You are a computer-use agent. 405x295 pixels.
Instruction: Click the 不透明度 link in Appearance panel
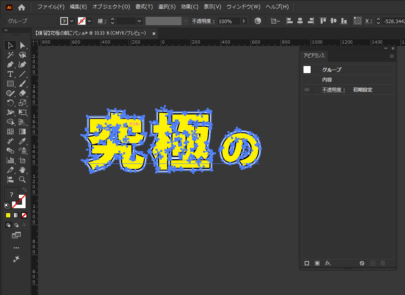tap(333, 90)
